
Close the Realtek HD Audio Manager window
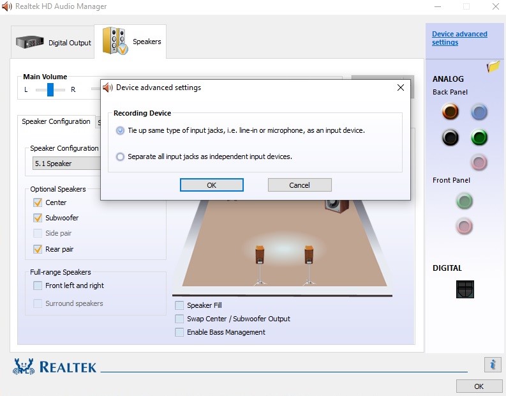click(496, 6)
